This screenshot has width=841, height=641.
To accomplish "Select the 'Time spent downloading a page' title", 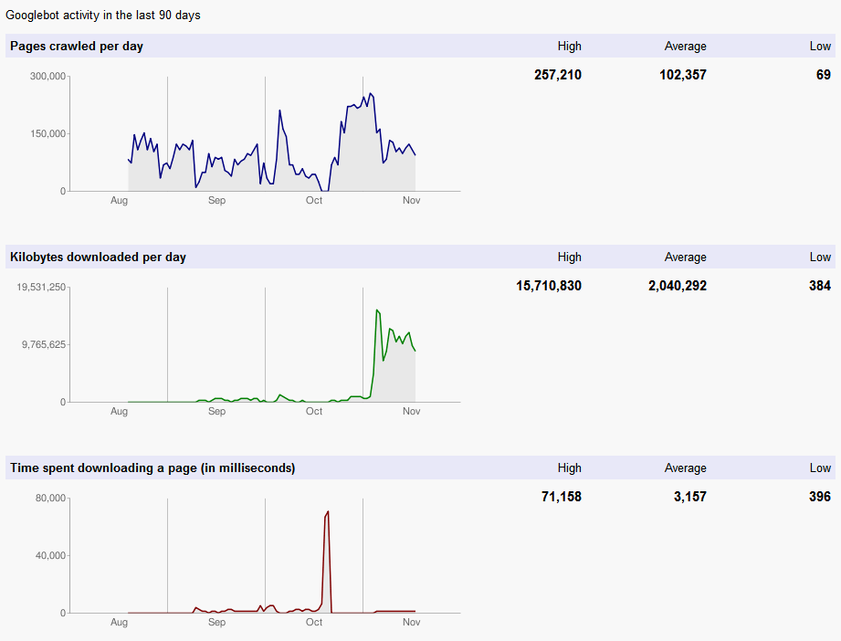I will tap(152, 468).
